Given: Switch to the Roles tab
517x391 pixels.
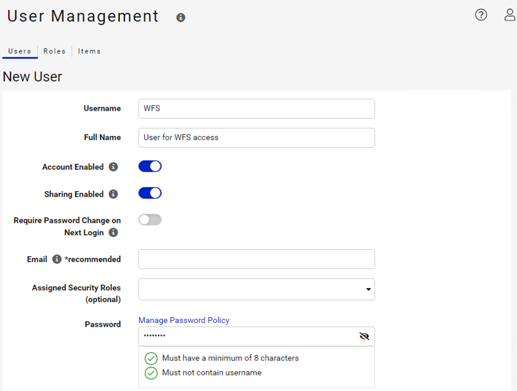Looking at the screenshot, I should pos(54,51).
